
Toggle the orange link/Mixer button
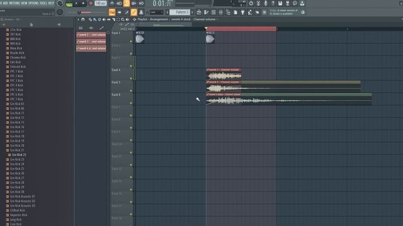point(133,12)
